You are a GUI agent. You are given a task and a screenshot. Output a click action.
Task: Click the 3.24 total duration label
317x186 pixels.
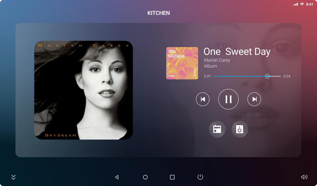pyautogui.click(x=287, y=76)
